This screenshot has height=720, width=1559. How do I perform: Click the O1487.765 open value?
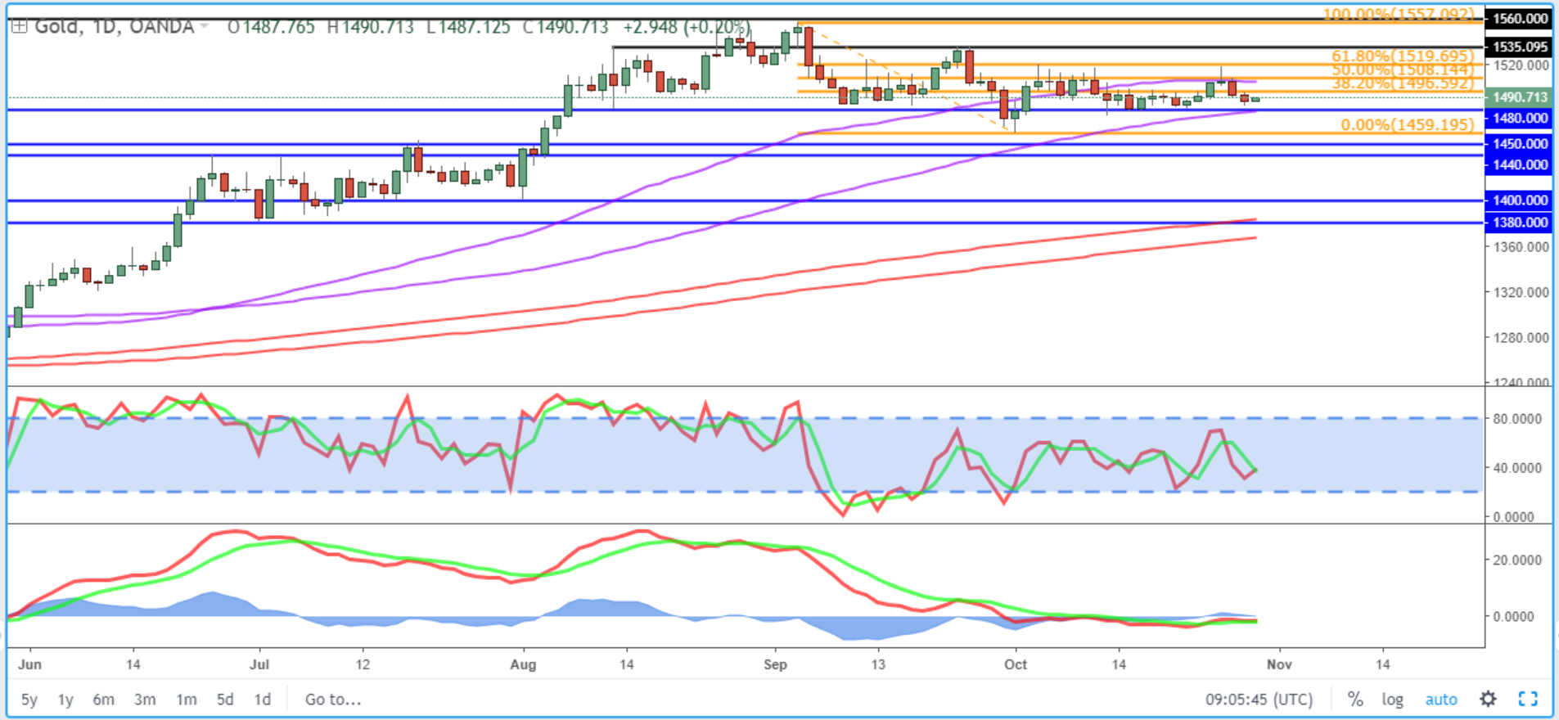tap(271, 27)
